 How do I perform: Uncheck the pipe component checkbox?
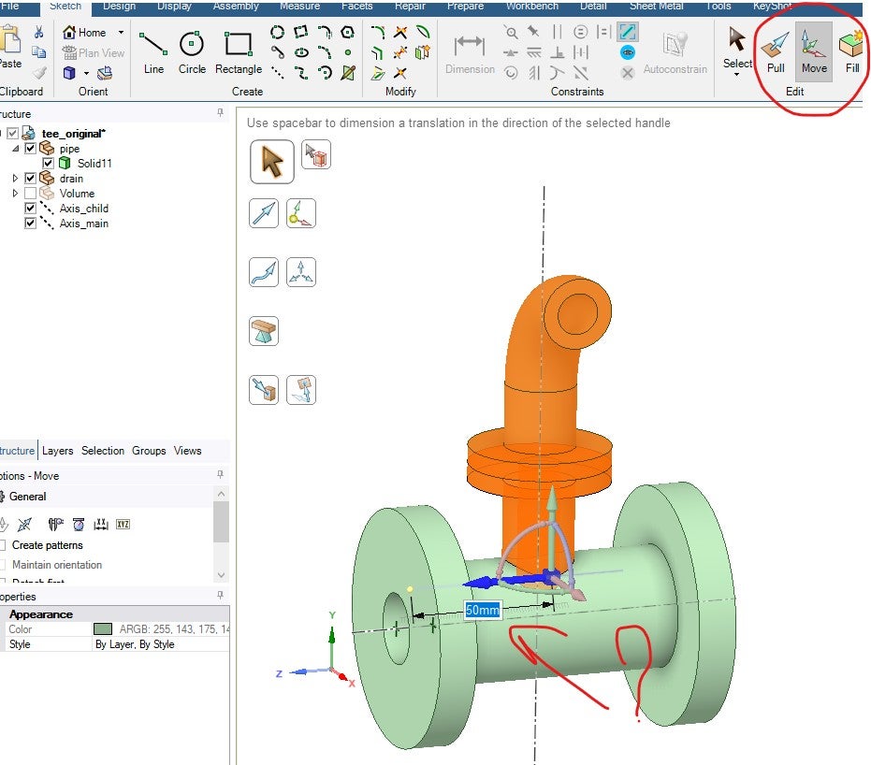pyautogui.click(x=31, y=149)
